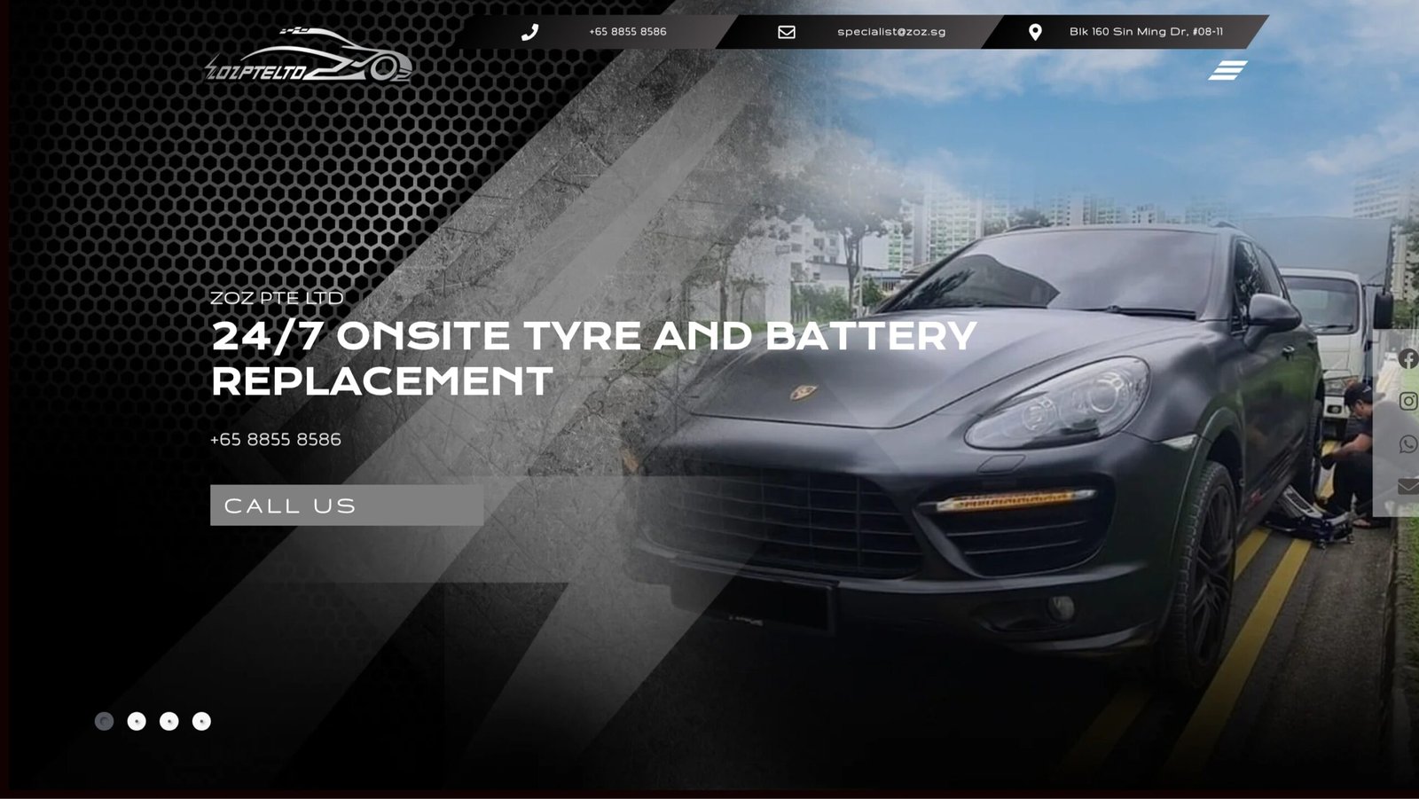Click the ZOZ PTE LTD text above the headline

(277, 298)
